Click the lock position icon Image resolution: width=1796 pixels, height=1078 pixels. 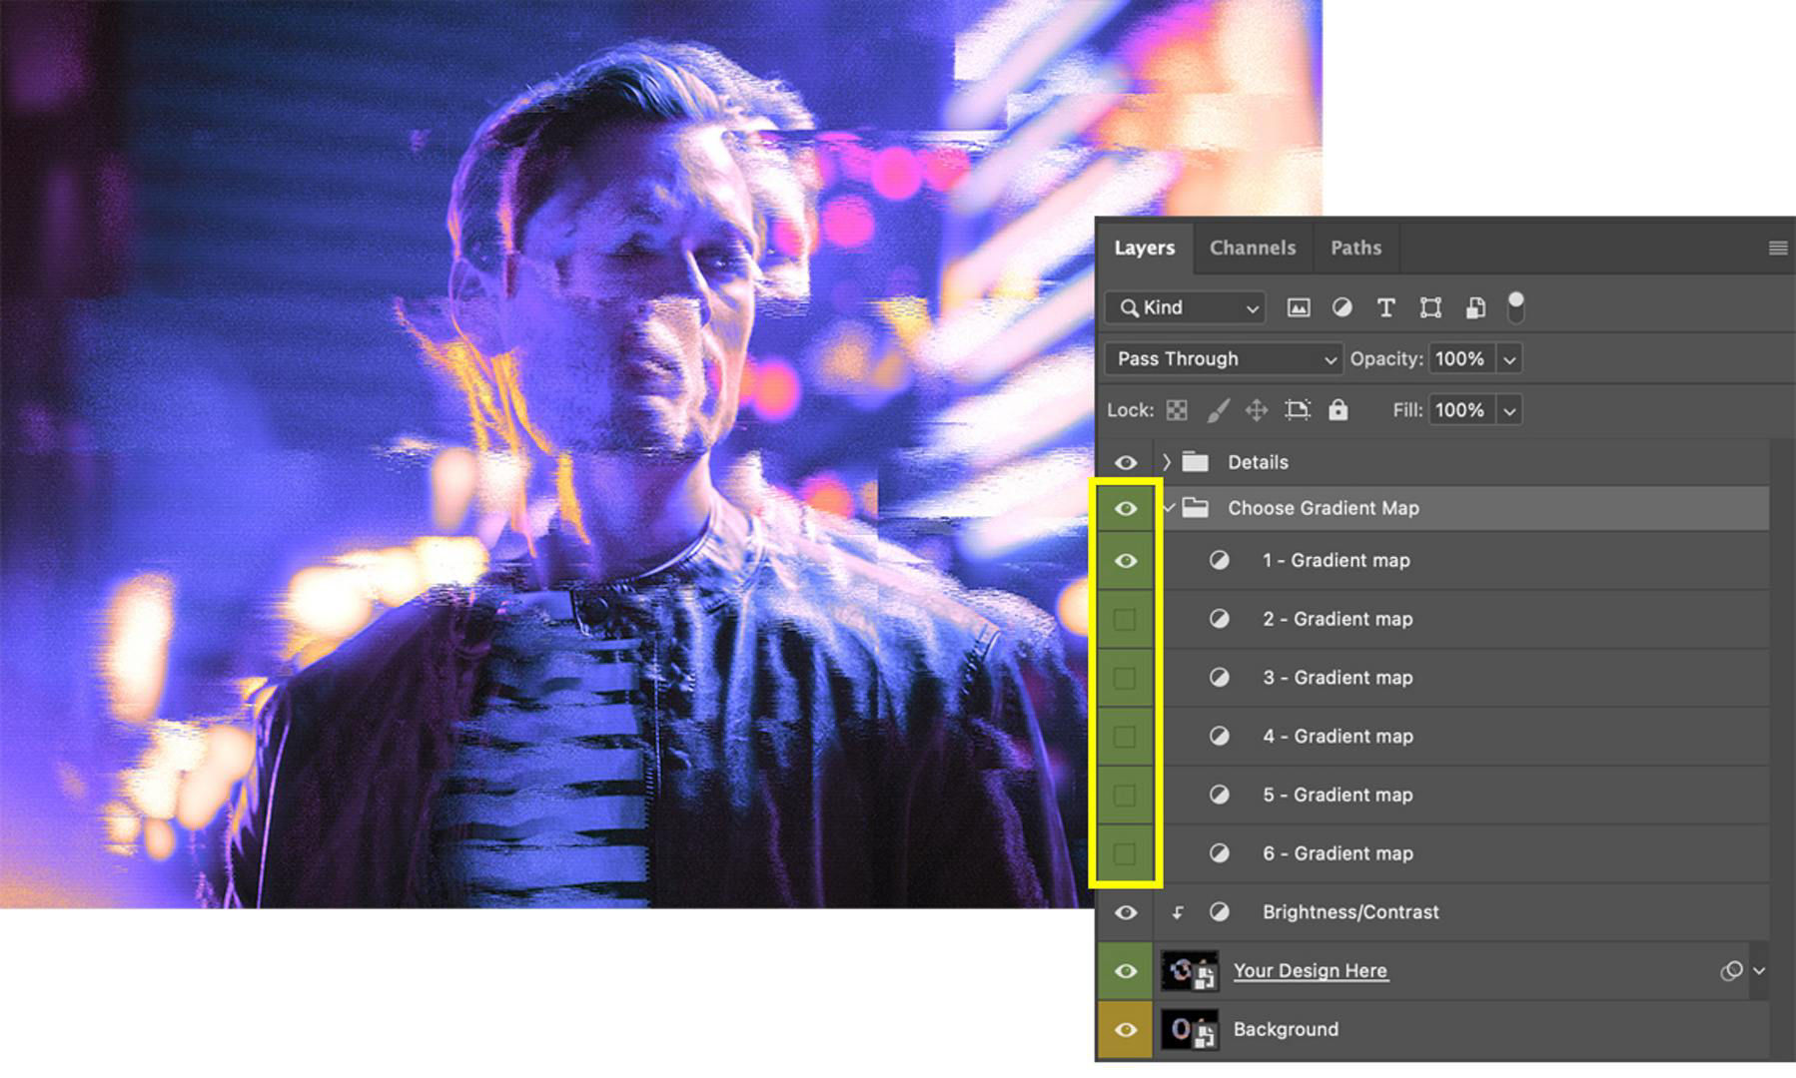[x=1256, y=410]
